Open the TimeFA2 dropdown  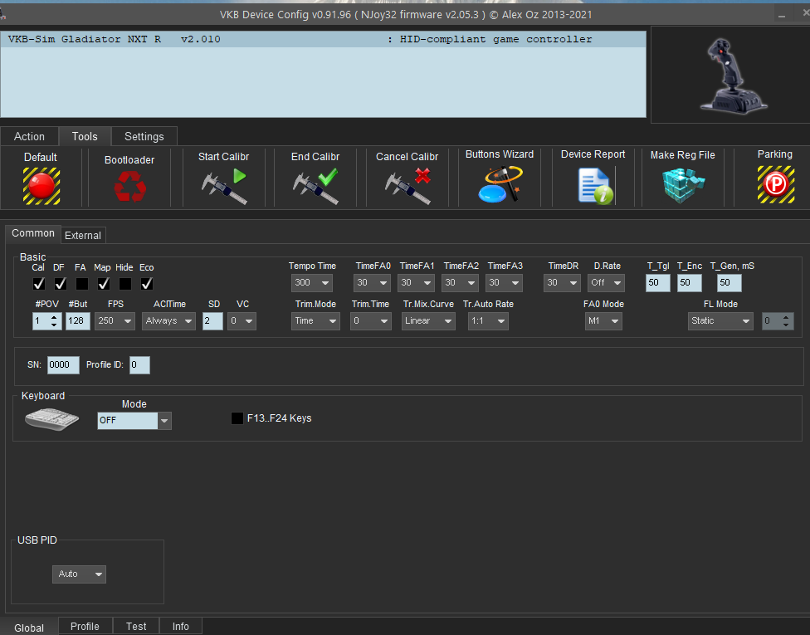point(460,282)
